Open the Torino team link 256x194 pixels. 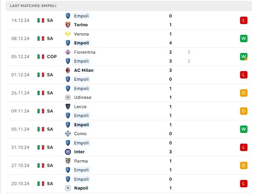pos(81,25)
